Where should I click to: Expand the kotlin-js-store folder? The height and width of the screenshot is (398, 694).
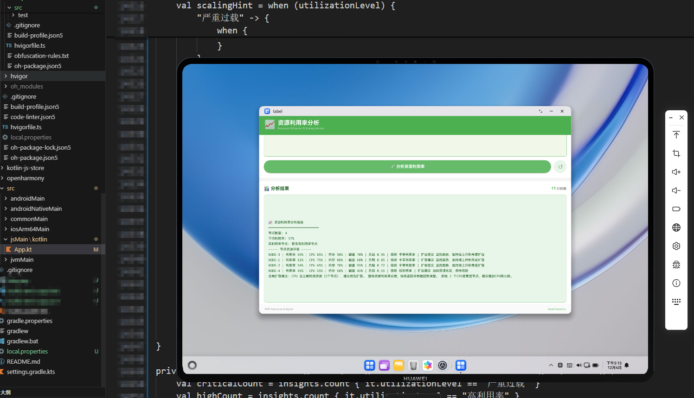(x=52, y=168)
